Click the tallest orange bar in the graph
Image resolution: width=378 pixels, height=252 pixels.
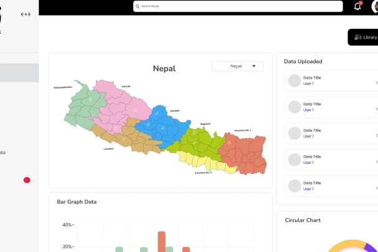(161, 241)
